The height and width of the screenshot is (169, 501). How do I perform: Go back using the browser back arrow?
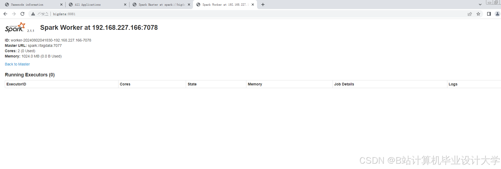5,14
